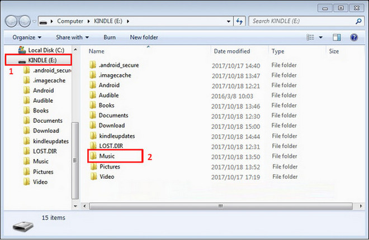Select Android folder in the navigation tree
This screenshot has width=369, height=240.
tap(39, 90)
